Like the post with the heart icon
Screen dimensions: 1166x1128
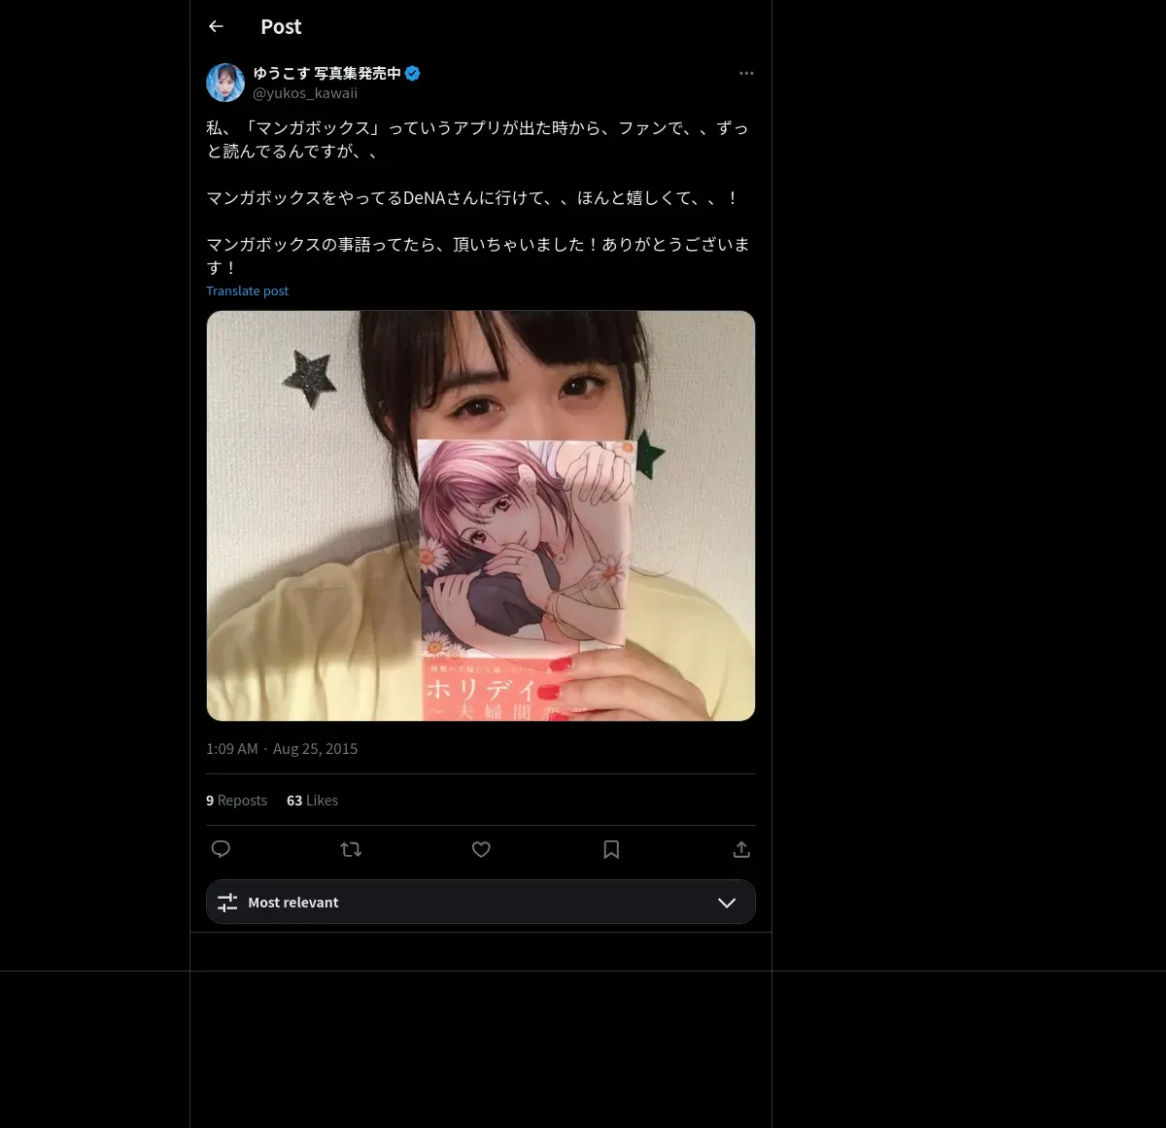point(481,849)
